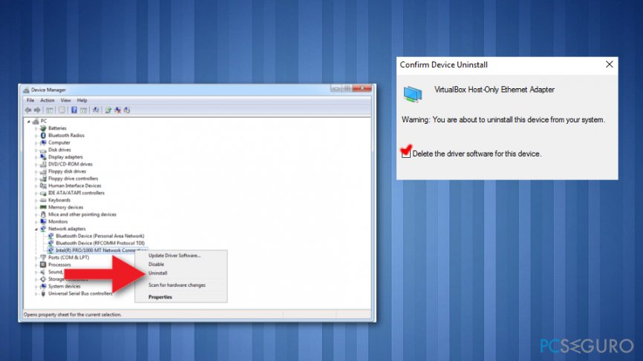The height and width of the screenshot is (361, 643).
Task: Click the Computer category icon
Action: point(43,142)
